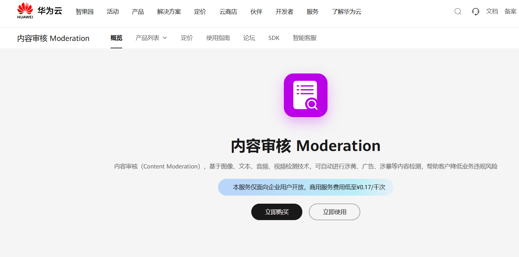Open the 产品 menu in top navigation

(x=138, y=12)
